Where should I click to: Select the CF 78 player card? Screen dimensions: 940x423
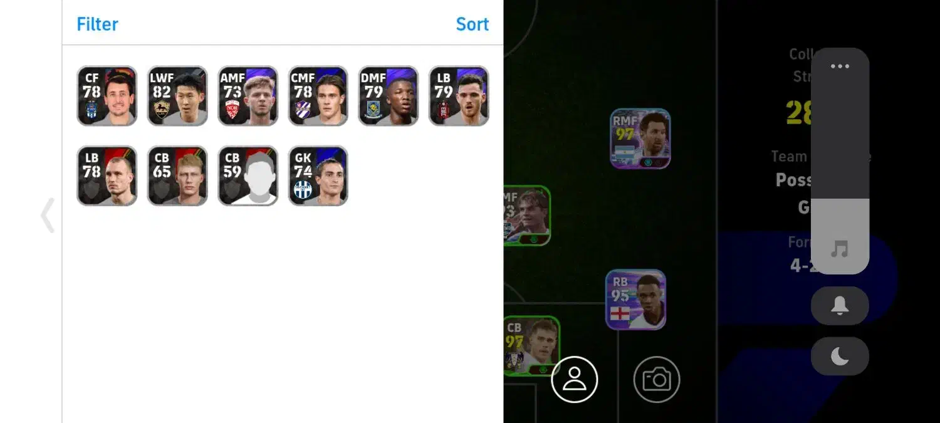[x=107, y=96]
